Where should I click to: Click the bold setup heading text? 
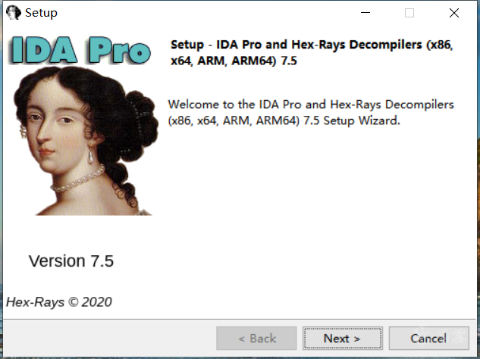pos(312,52)
